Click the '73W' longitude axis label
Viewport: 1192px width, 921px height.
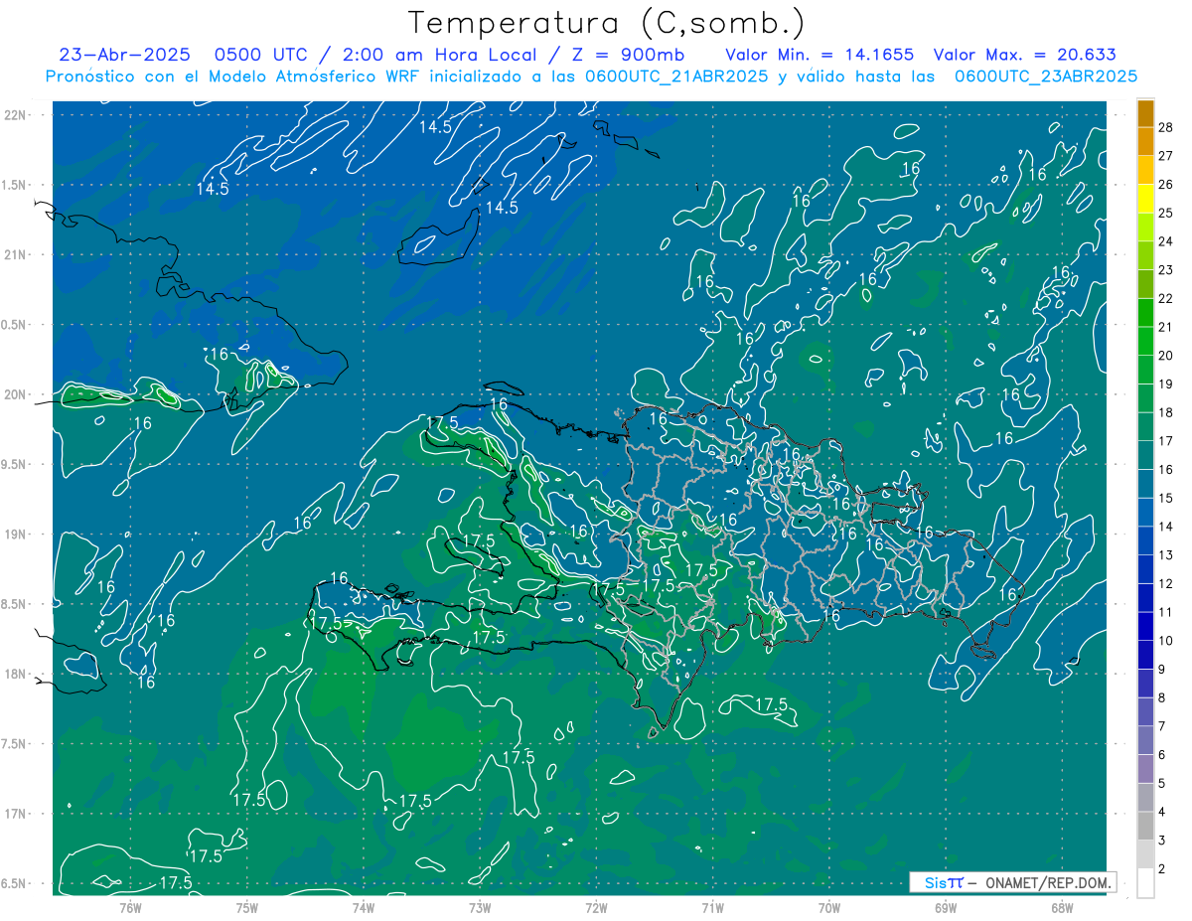point(480,907)
